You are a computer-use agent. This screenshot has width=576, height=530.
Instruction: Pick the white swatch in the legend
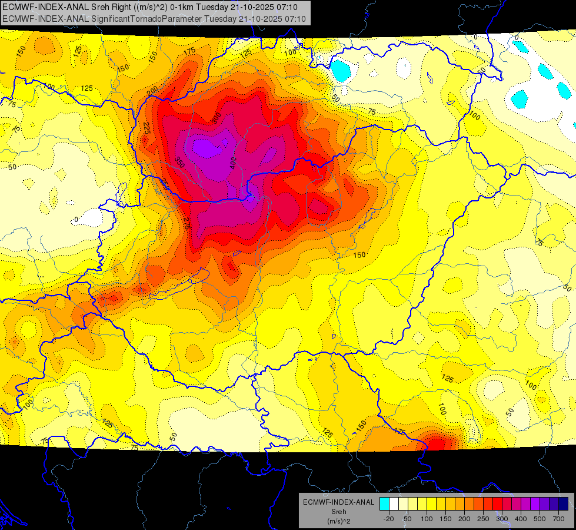[x=394, y=503]
